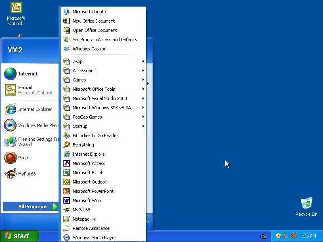Image resolution: width=323 pixels, height=242 pixels.
Task: Launch the Microsoft Word icon
Action: pos(67,200)
